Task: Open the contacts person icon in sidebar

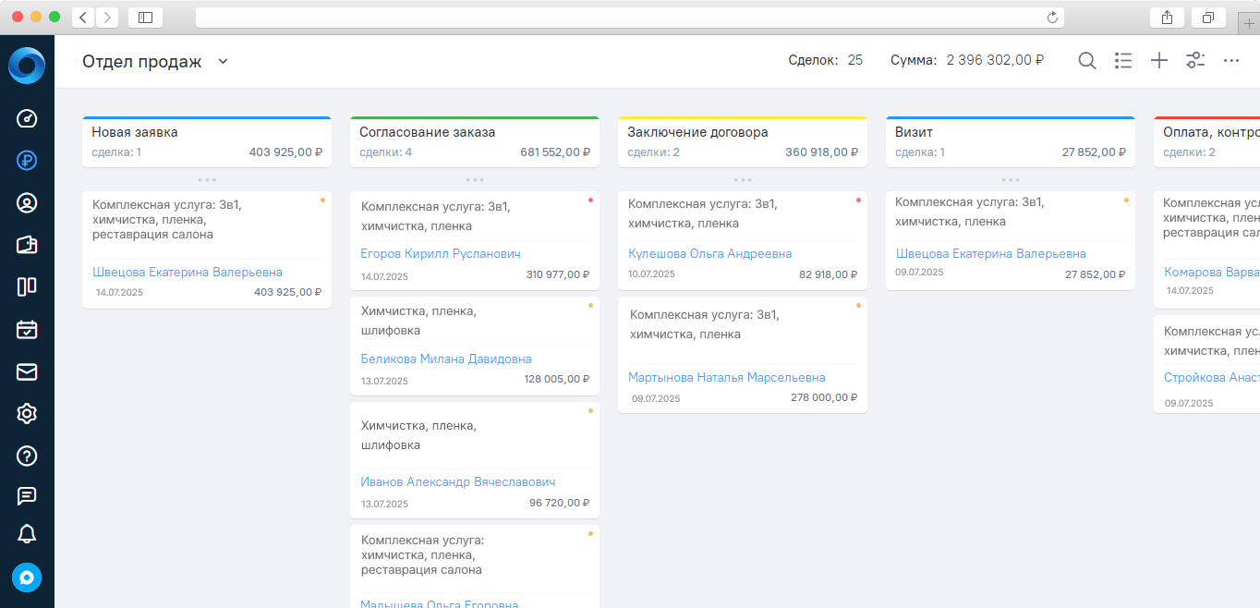Action: click(x=27, y=203)
